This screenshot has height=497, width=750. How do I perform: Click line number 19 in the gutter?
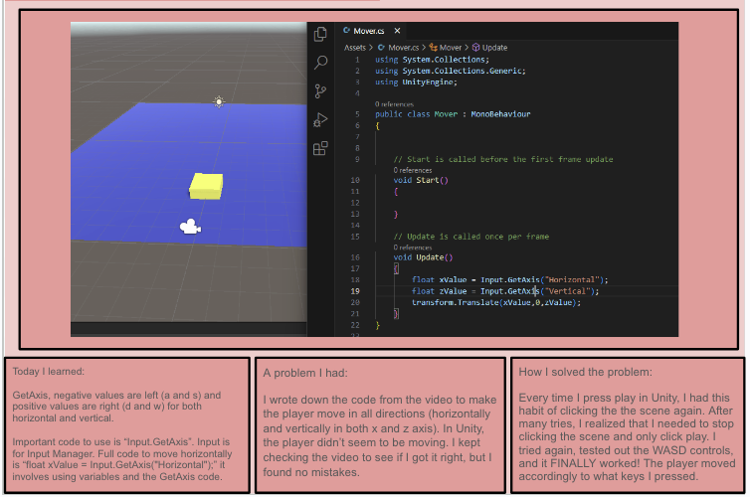point(355,291)
